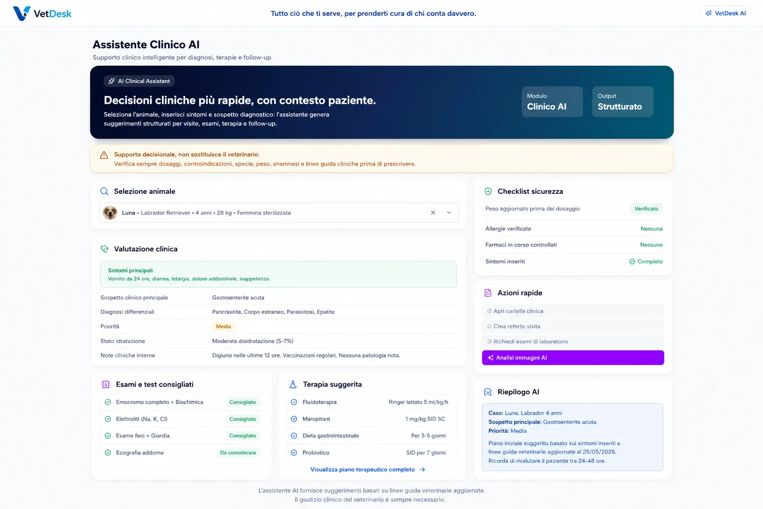Toggle check for Dieta gastrointestinale
Screen dimensions: 763x509
tap(294, 436)
